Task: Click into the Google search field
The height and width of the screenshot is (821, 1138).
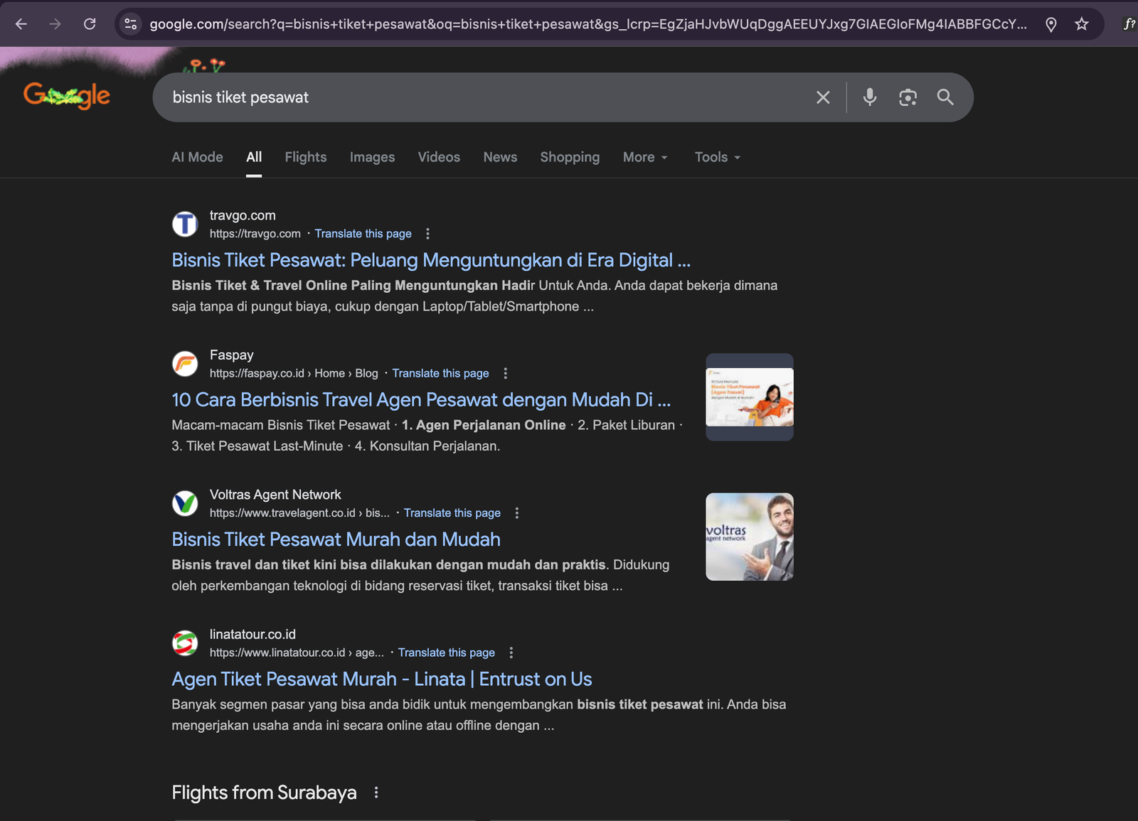Action: point(484,97)
